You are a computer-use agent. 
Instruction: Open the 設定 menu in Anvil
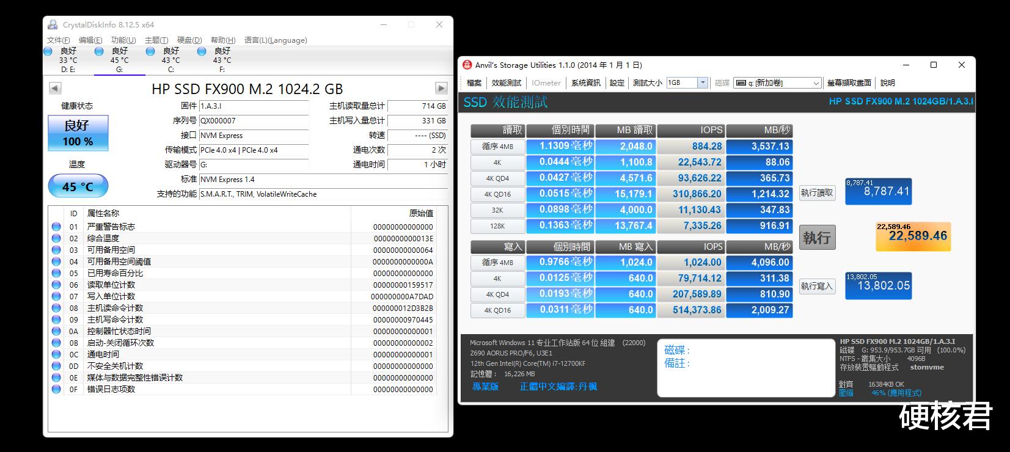617,83
